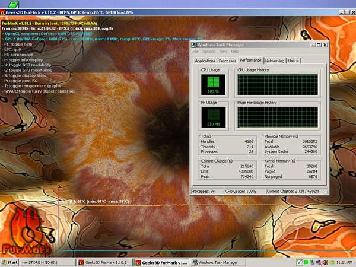Click the 'G: toggle GPU monitoring' line
Image resolution: width=356 pixels, height=267 pixels.
click(27, 71)
